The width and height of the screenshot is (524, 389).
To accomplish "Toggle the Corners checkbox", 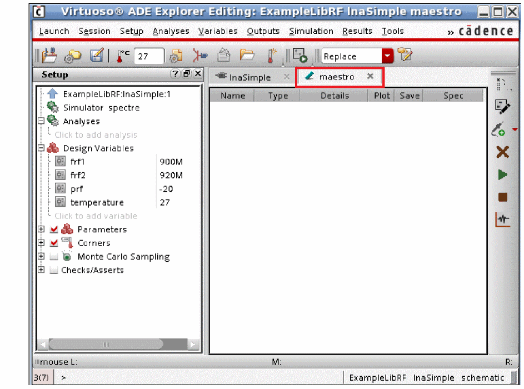I will (54, 243).
